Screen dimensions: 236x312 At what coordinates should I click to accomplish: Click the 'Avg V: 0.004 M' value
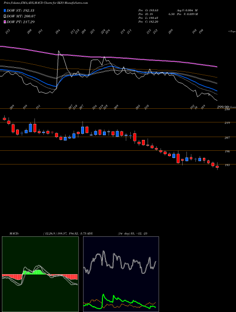[187, 10]
